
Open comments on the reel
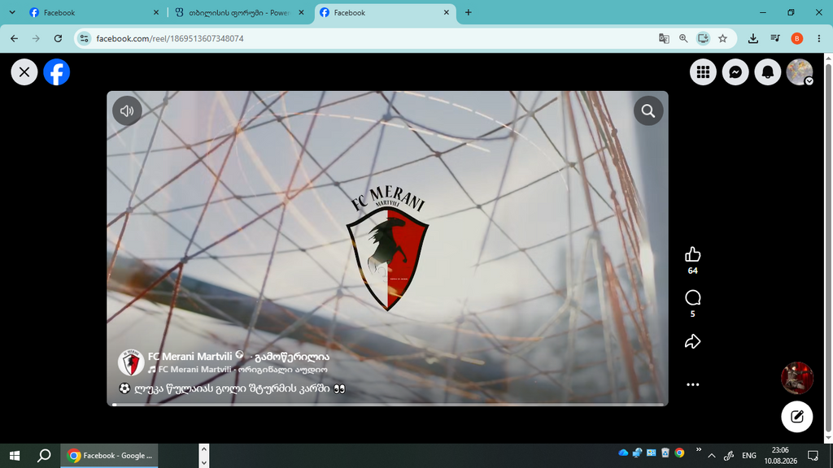693,297
